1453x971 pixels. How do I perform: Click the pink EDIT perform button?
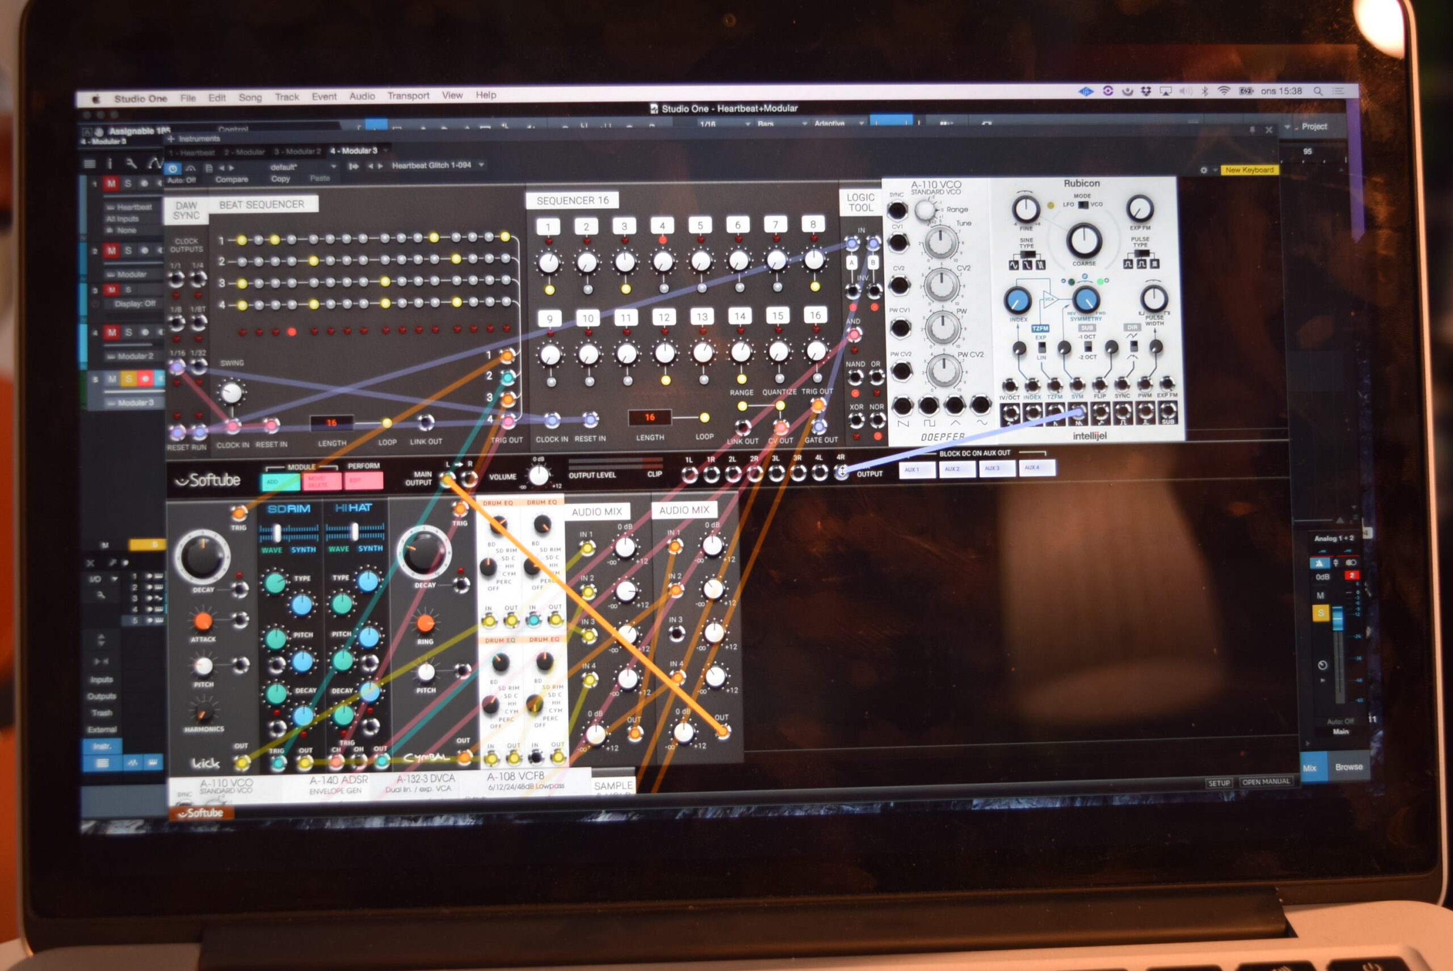pos(364,480)
